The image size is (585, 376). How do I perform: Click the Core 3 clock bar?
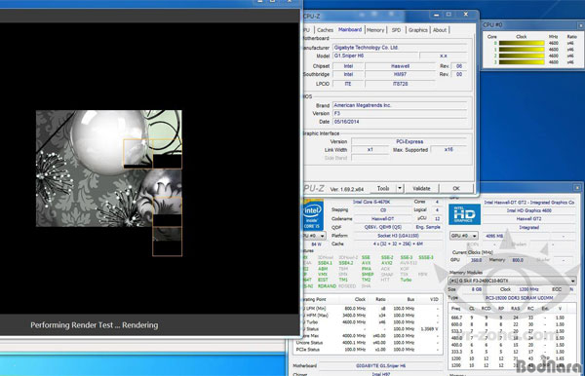[522, 62]
